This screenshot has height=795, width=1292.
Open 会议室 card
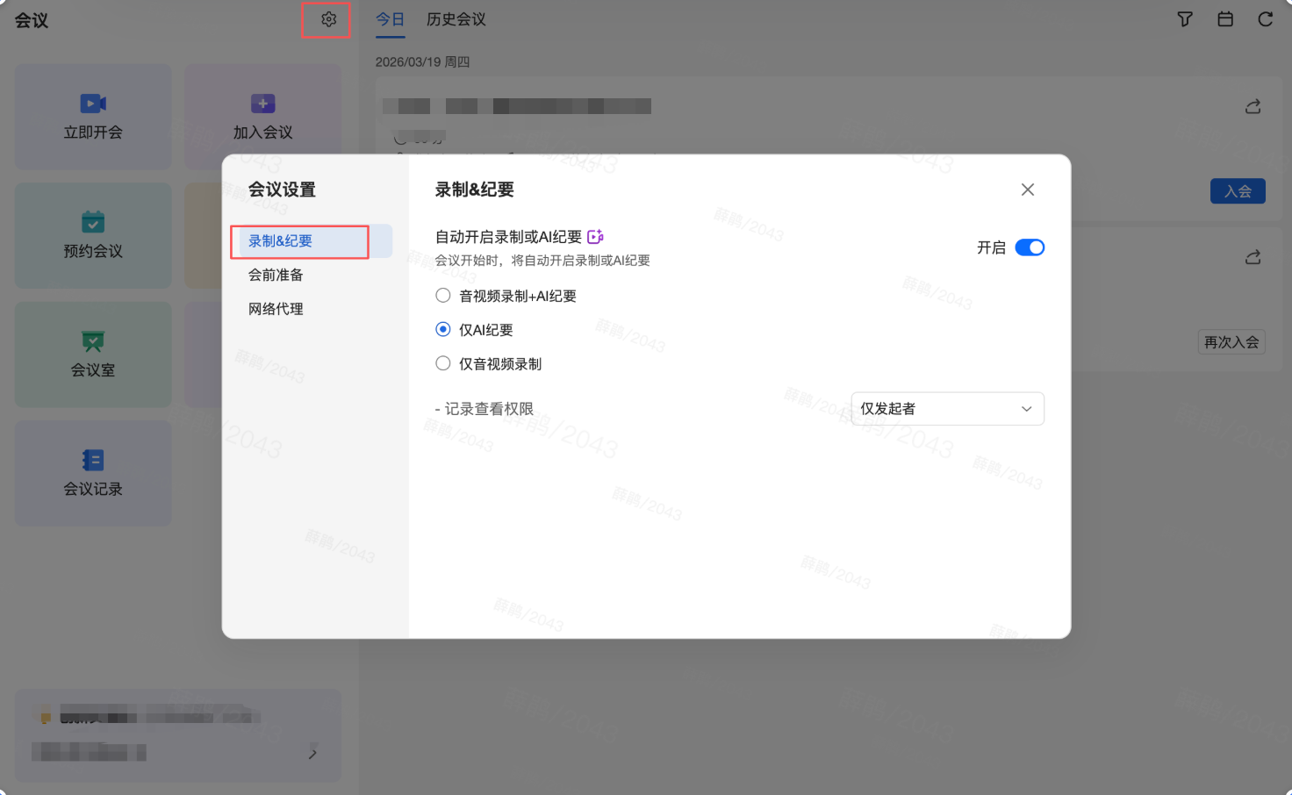pyautogui.click(x=93, y=355)
